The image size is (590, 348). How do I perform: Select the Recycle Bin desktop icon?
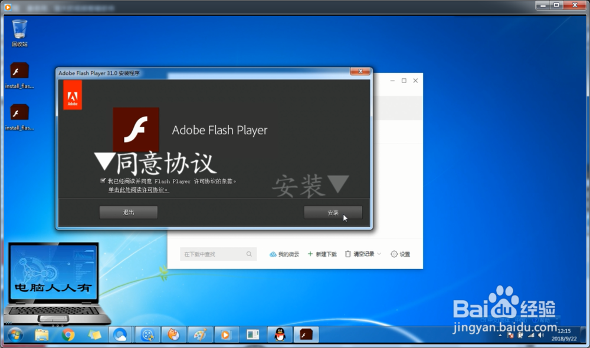(19, 33)
